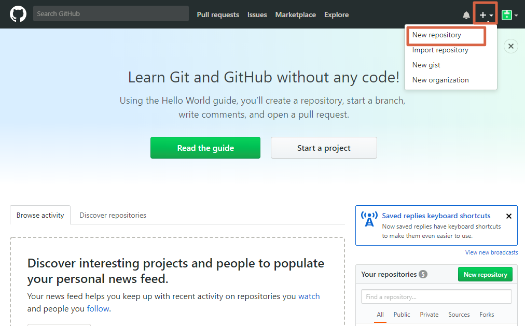This screenshot has height=326, width=525.
Task: Click the Your repositories heading text
Action: [x=389, y=275]
